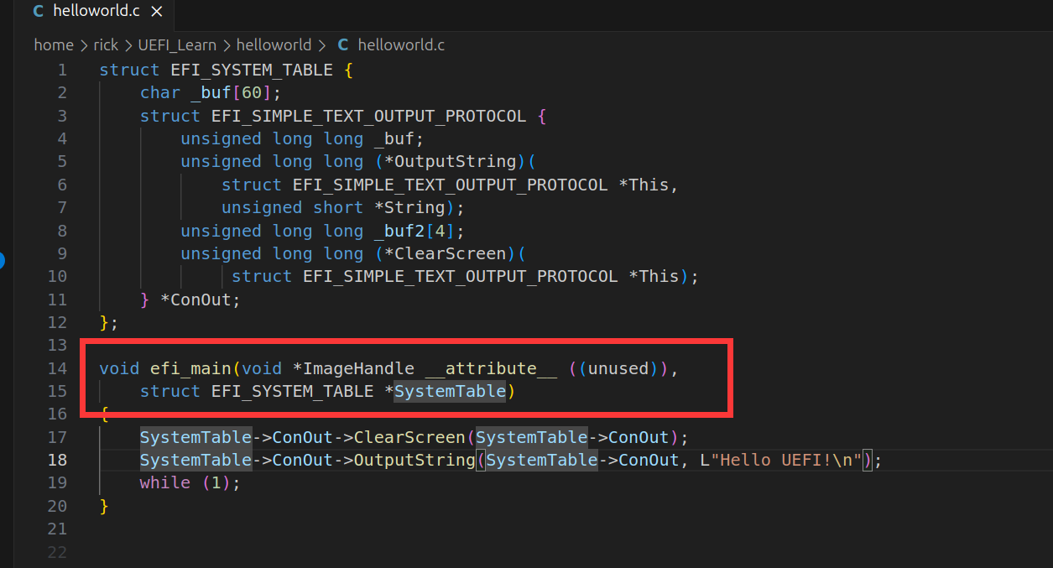
Task: Click the helloworld folder breadcrumb
Action: [x=274, y=45]
